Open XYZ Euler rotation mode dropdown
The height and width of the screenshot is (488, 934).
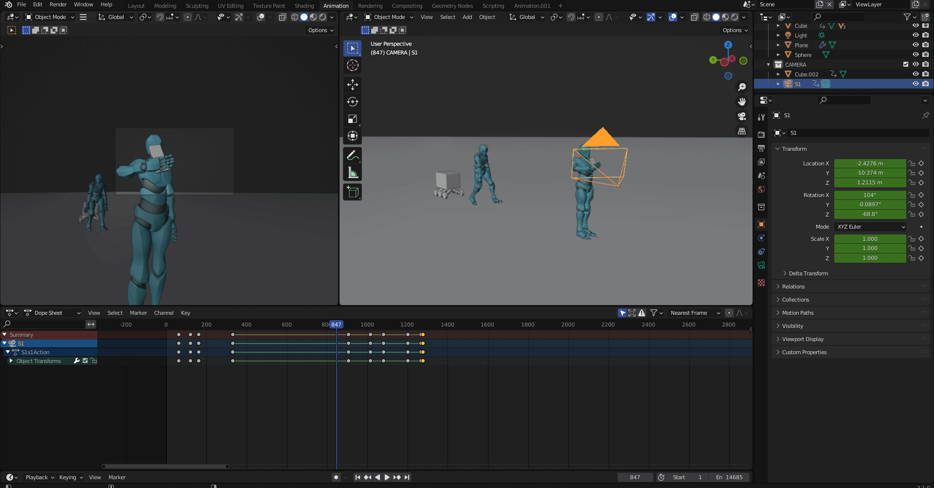[871, 227]
